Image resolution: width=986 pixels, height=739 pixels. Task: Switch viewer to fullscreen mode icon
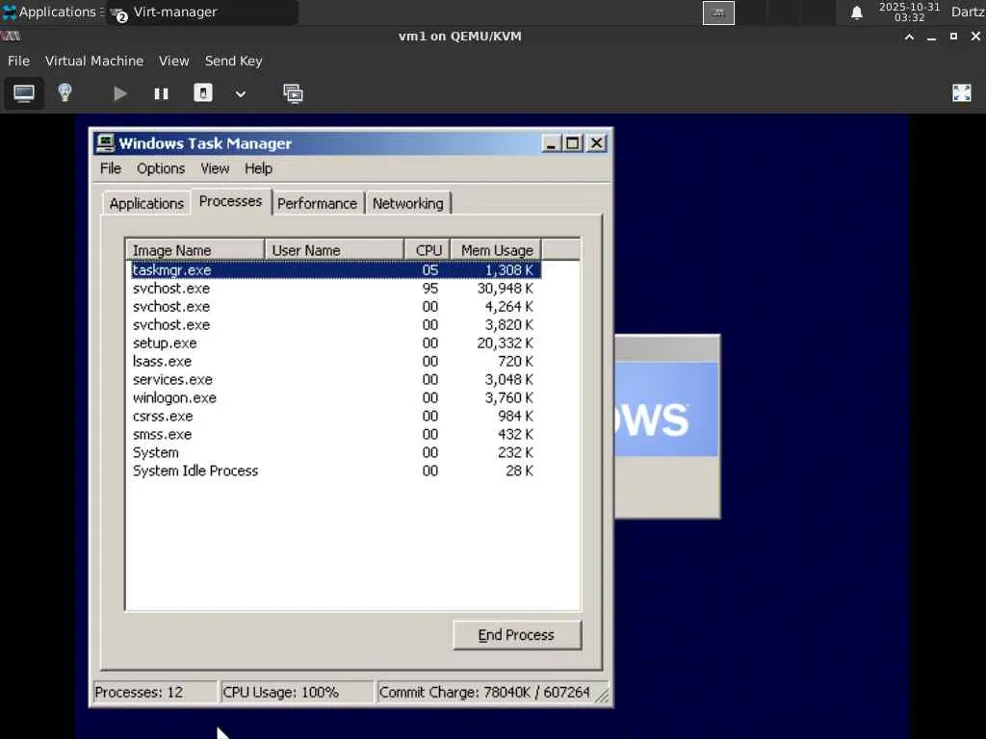click(x=962, y=93)
